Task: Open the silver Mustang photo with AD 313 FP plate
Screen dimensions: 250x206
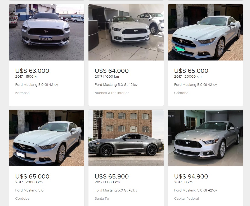Action: (x=46, y=32)
